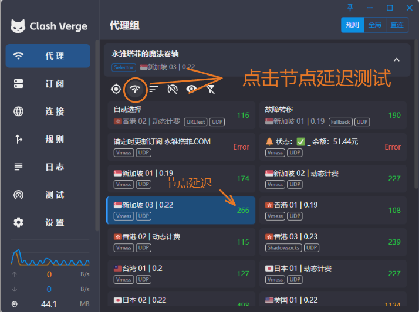Click the traffic graph in sidebar

click(50, 257)
